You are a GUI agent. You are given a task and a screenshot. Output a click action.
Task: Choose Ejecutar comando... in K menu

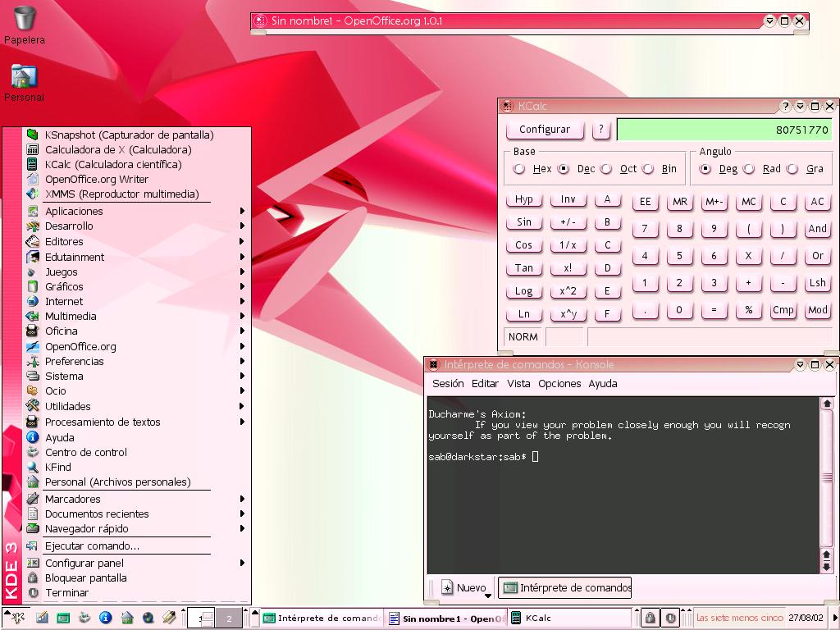click(92, 546)
